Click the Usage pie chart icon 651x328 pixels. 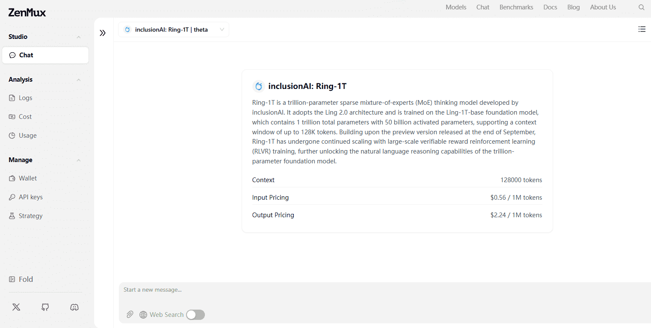(12, 136)
